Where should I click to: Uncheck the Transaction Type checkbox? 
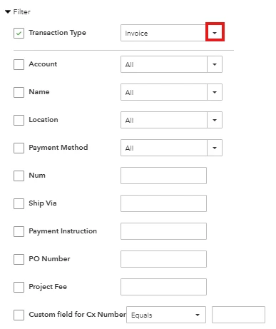click(19, 33)
